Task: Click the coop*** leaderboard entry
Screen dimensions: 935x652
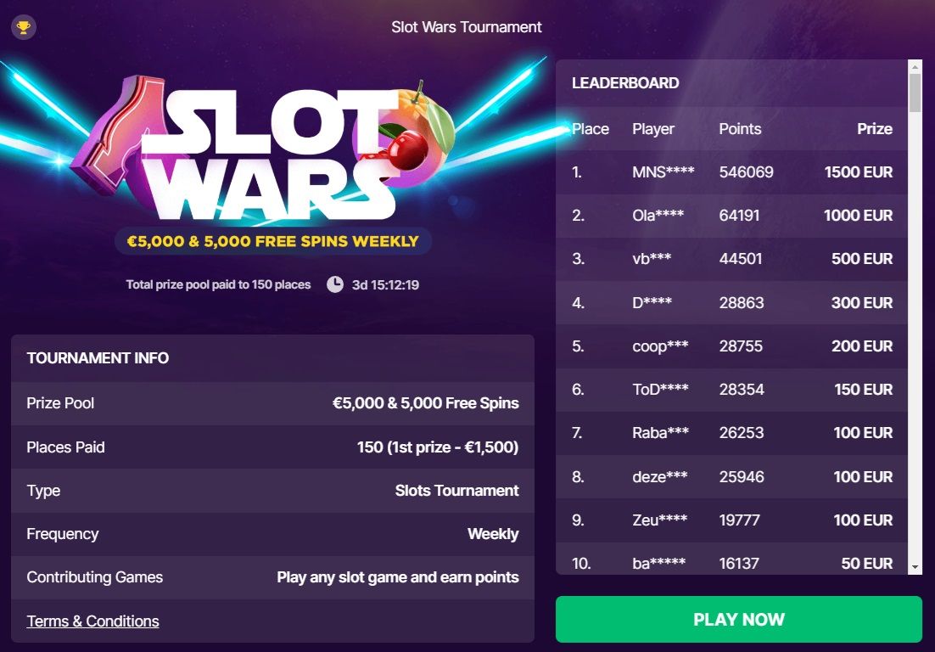Action: tap(731, 346)
